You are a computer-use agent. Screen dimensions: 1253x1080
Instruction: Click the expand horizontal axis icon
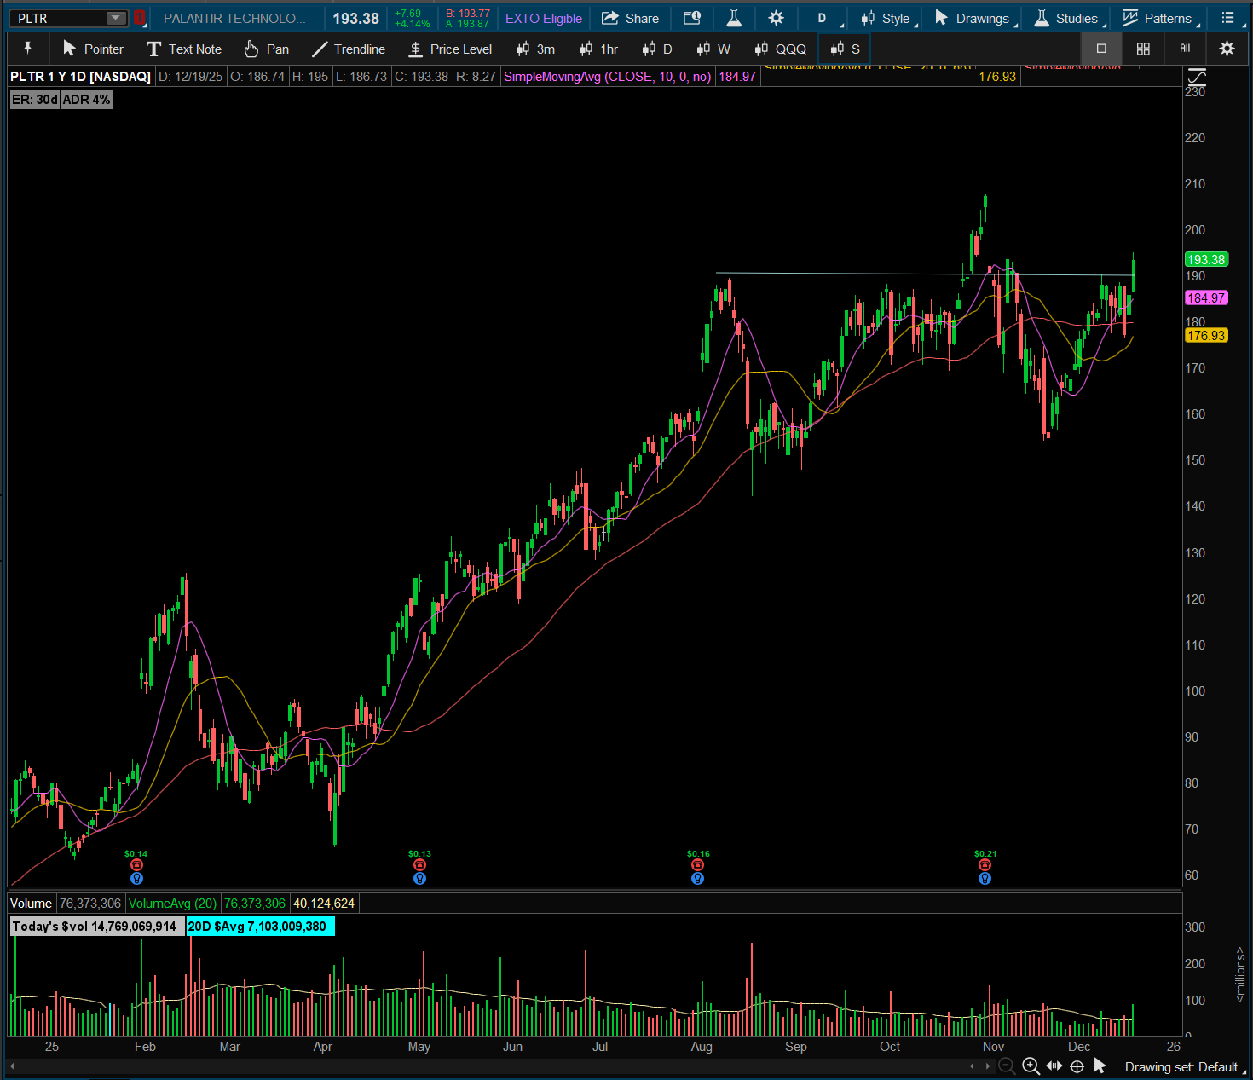(x=1054, y=1066)
